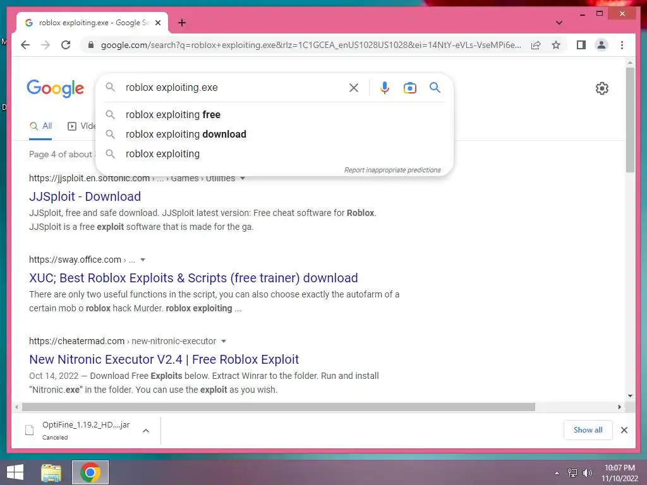Click the Google logo
Image resolution: width=647 pixels, height=485 pixels.
(56, 88)
